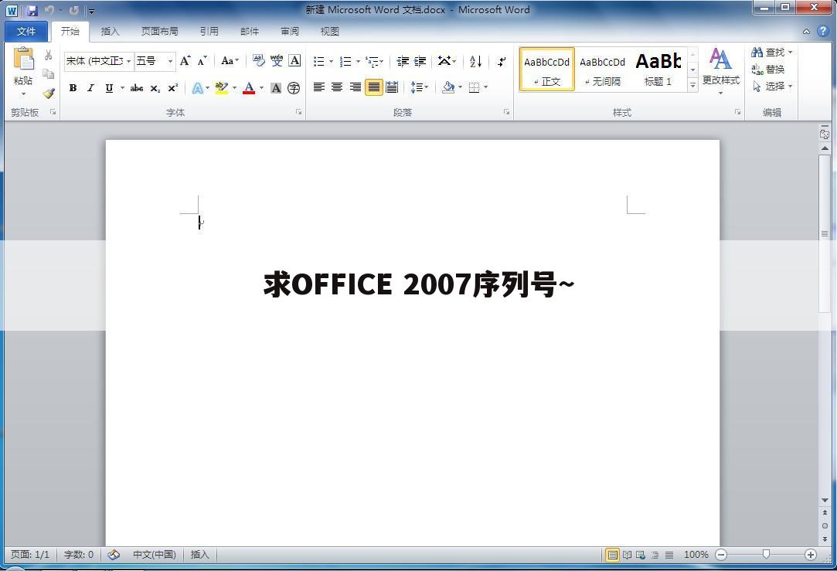The width and height of the screenshot is (837, 571).
Task: Open Word Help question mark
Action: tap(822, 31)
